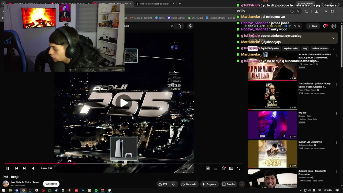Image resolution: width=343 pixels, height=193 pixels.
Task: Open options for JAJA PA LOS MALOTES
Action: [x=336, y=55]
